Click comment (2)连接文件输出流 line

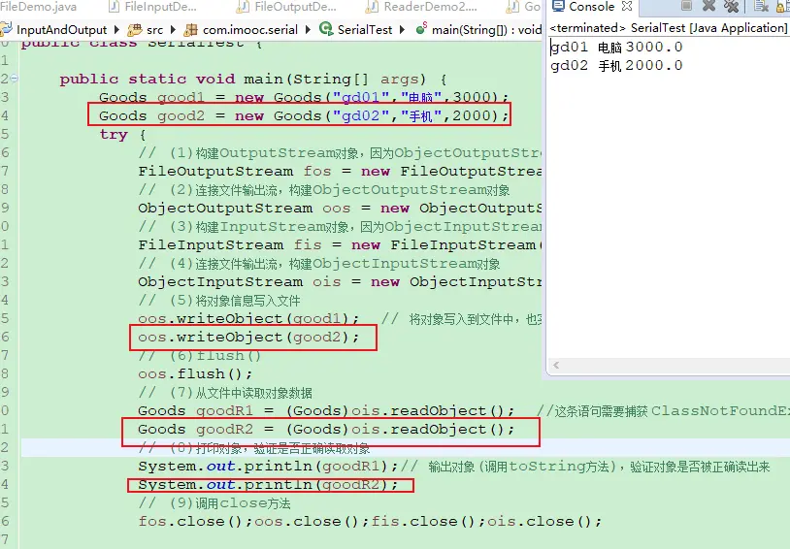[x=324, y=190]
